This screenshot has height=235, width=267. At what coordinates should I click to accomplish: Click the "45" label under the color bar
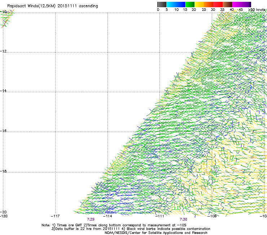point(241,10)
